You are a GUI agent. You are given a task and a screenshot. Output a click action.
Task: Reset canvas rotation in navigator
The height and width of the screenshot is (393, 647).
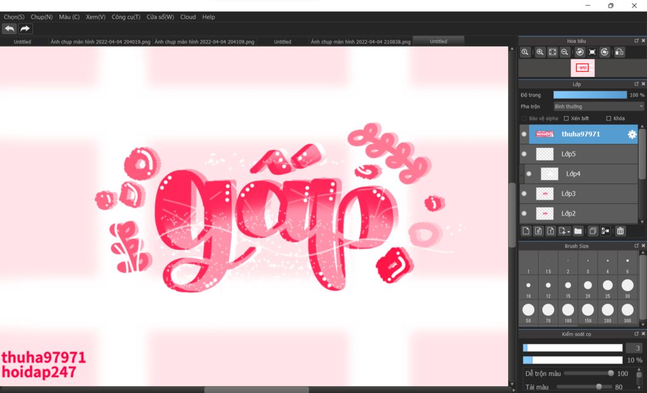[x=592, y=52]
